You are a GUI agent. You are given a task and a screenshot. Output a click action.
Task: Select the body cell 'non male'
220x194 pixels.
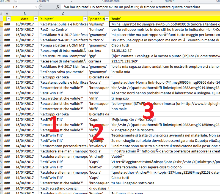(164, 109)
